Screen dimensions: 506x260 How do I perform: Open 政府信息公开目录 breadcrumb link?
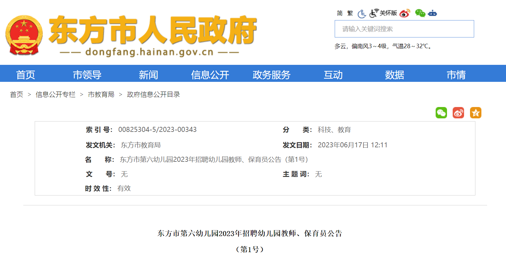[x=153, y=94]
